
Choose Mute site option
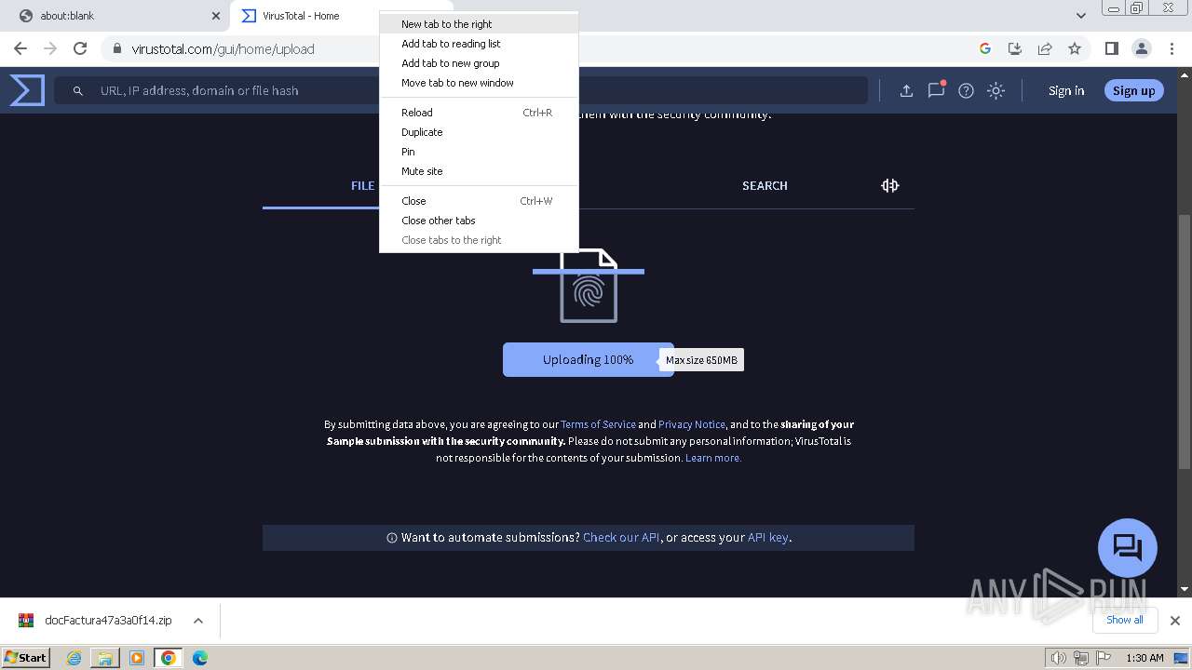pos(479,171)
